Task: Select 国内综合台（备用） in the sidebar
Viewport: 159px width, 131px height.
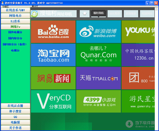Action: tap(15, 44)
